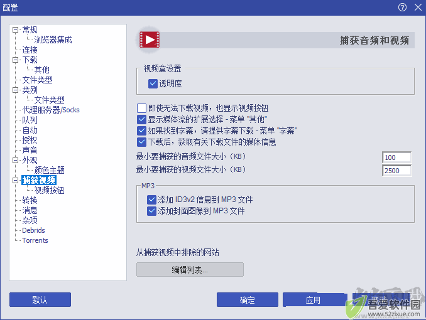
Task: Open 队列 settings page
Action: point(30,120)
